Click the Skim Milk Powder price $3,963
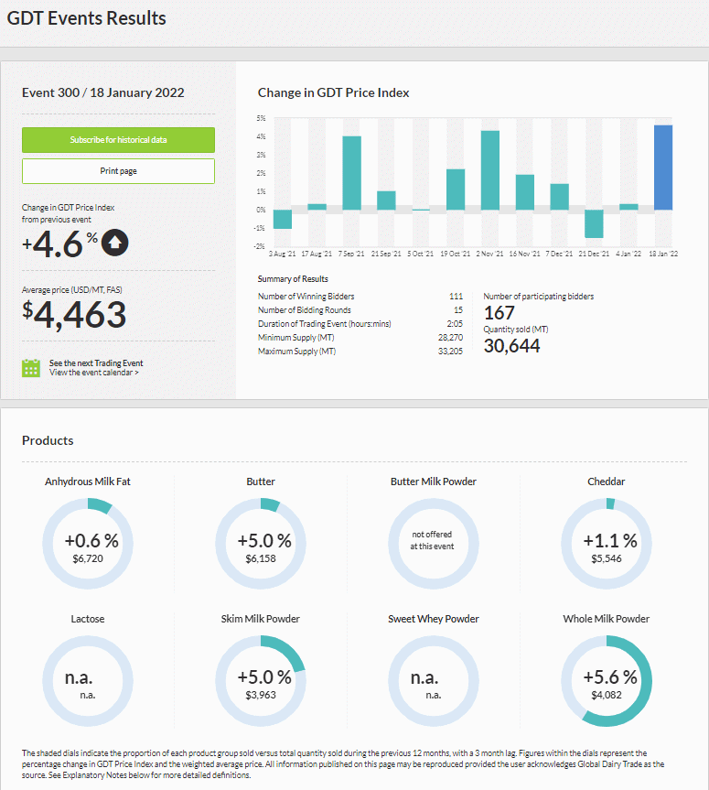 261,695
